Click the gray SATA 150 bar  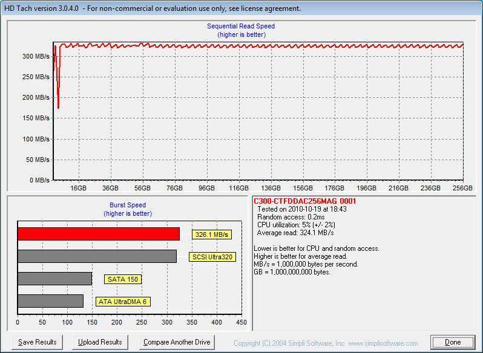(x=55, y=279)
